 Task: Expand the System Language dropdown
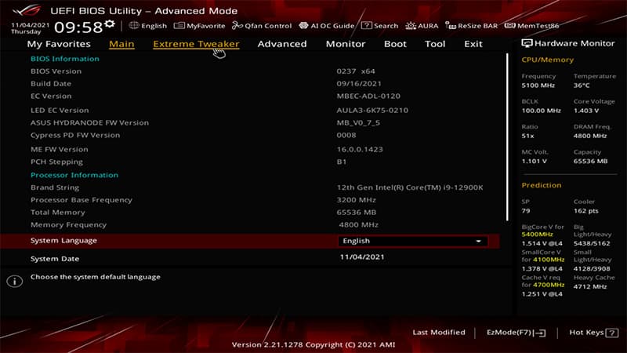[x=413, y=241]
